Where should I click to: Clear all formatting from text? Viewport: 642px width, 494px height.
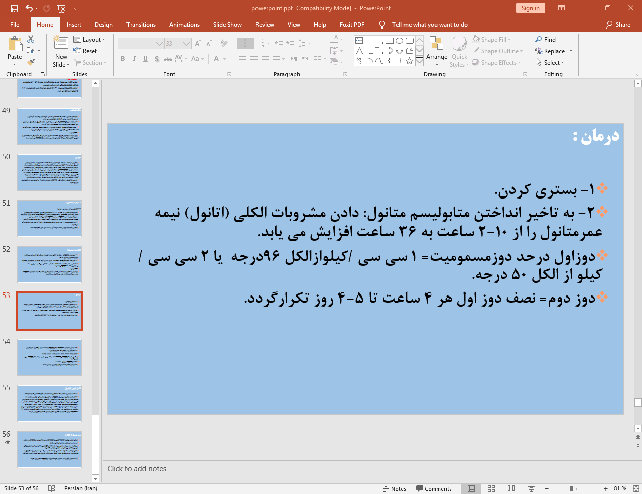[224, 44]
